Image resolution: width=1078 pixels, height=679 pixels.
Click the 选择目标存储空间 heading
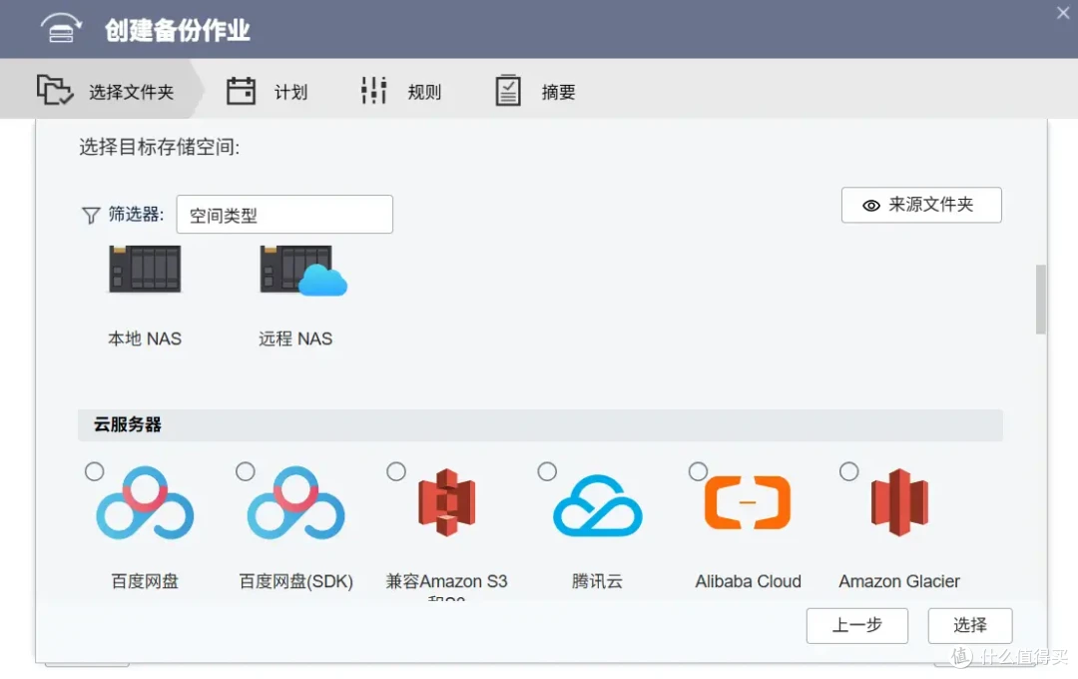pyautogui.click(x=159, y=147)
